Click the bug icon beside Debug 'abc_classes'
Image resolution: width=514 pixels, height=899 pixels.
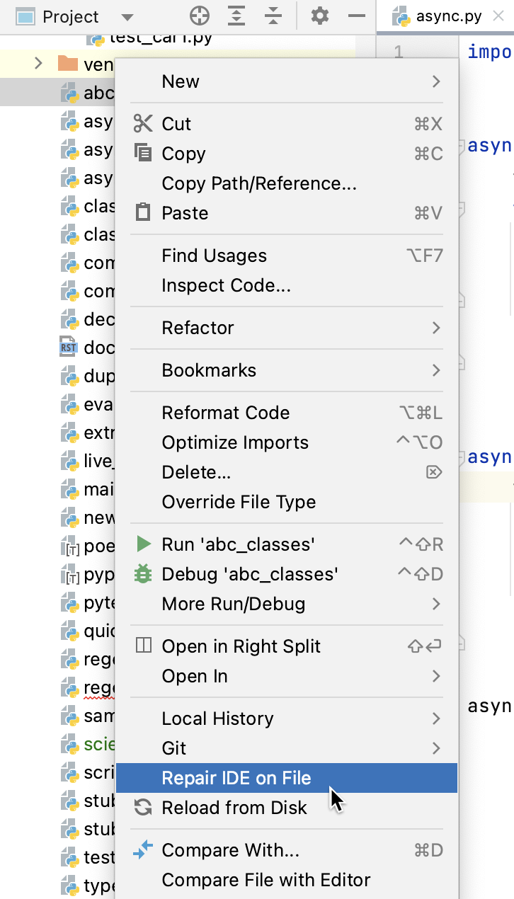(142, 573)
